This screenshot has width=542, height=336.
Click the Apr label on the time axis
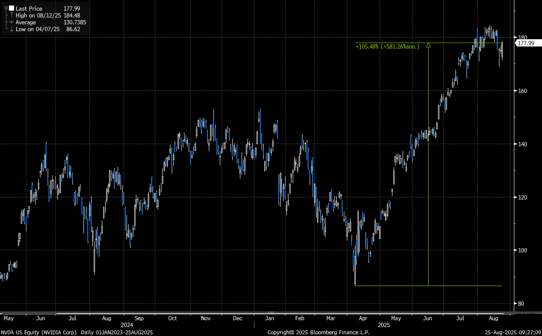click(363, 319)
